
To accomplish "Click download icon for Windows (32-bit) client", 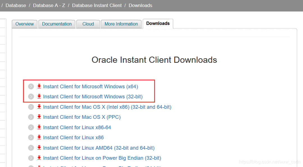I will click(39, 96).
